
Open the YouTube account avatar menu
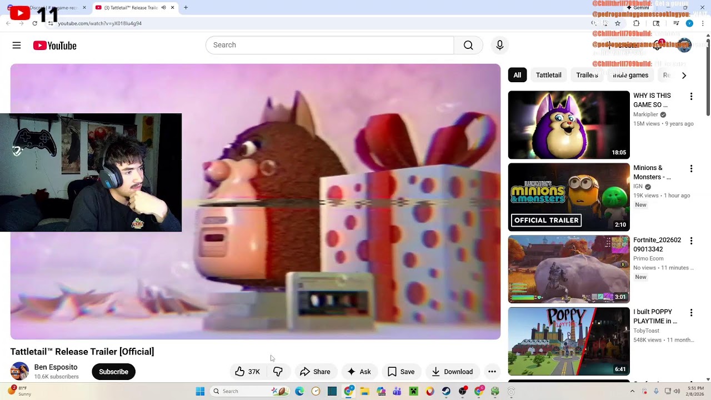click(x=684, y=45)
